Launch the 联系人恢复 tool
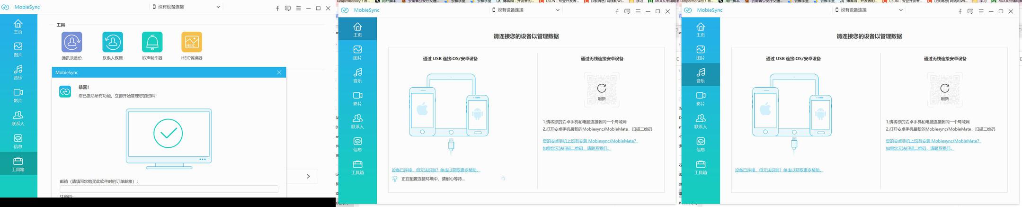Image resolution: width=1022 pixels, height=207 pixels. 113,46
